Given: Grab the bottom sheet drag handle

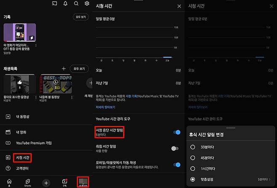Looking at the screenshot, I should click(231, 128).
